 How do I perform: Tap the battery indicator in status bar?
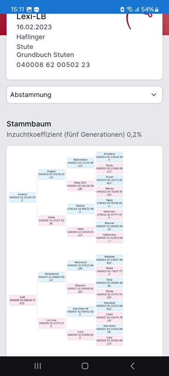point(157,9)
